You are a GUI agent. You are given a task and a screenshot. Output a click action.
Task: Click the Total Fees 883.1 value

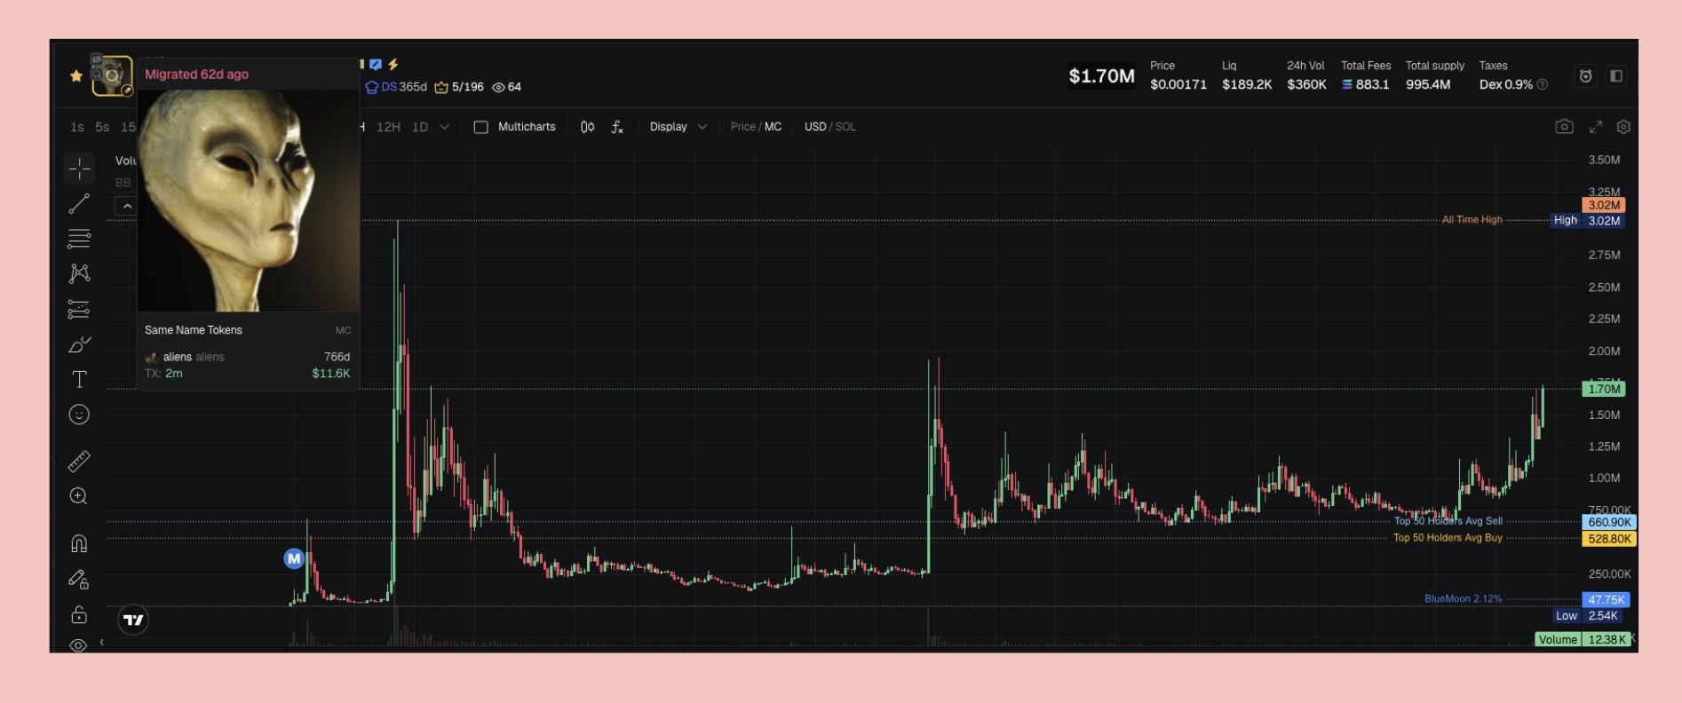(1365, 84)
